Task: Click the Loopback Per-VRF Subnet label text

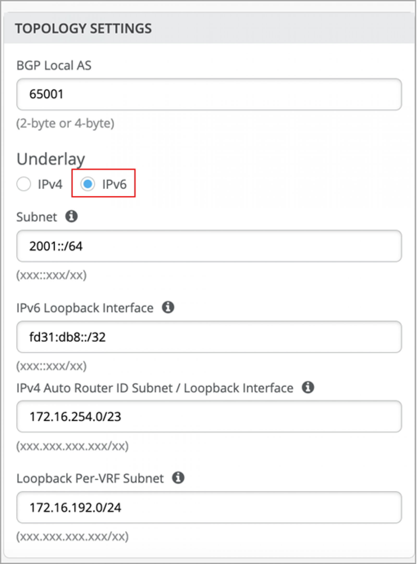Action: (x=90, y=479)
